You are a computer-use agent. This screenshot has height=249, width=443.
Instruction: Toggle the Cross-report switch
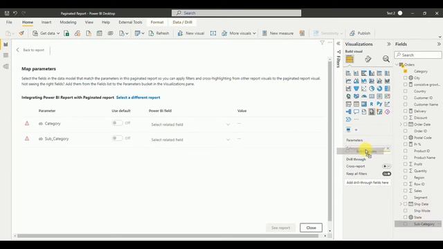386,166
